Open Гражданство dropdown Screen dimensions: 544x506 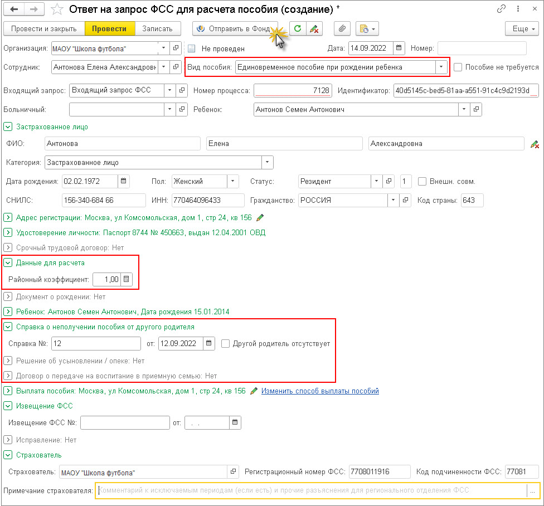pyautogui.click(x=393, y=200)
